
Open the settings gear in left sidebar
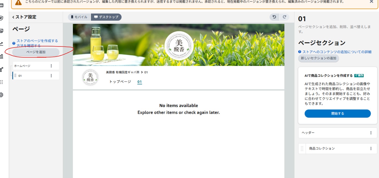point(1,95)
